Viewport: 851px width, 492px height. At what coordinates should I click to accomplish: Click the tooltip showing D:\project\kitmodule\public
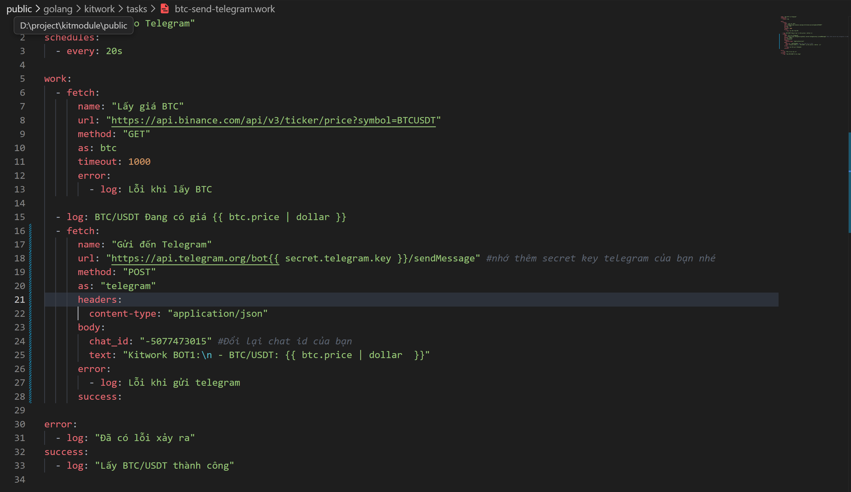click(x=74, y=25)
